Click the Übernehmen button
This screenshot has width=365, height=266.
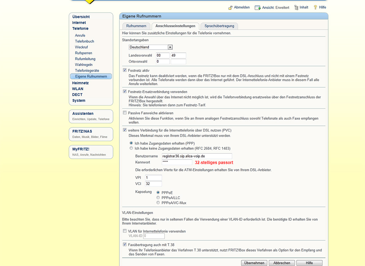pos(255,263)
